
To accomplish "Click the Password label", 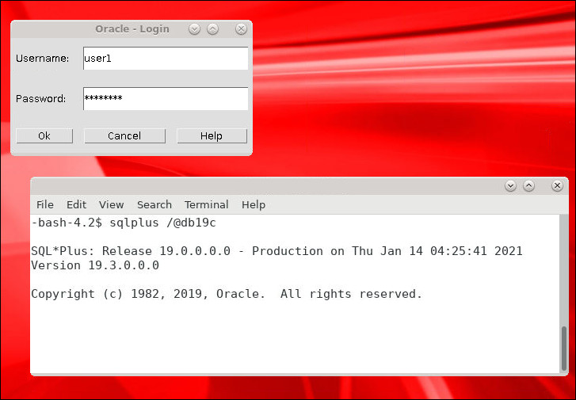I will coord(40,98).
